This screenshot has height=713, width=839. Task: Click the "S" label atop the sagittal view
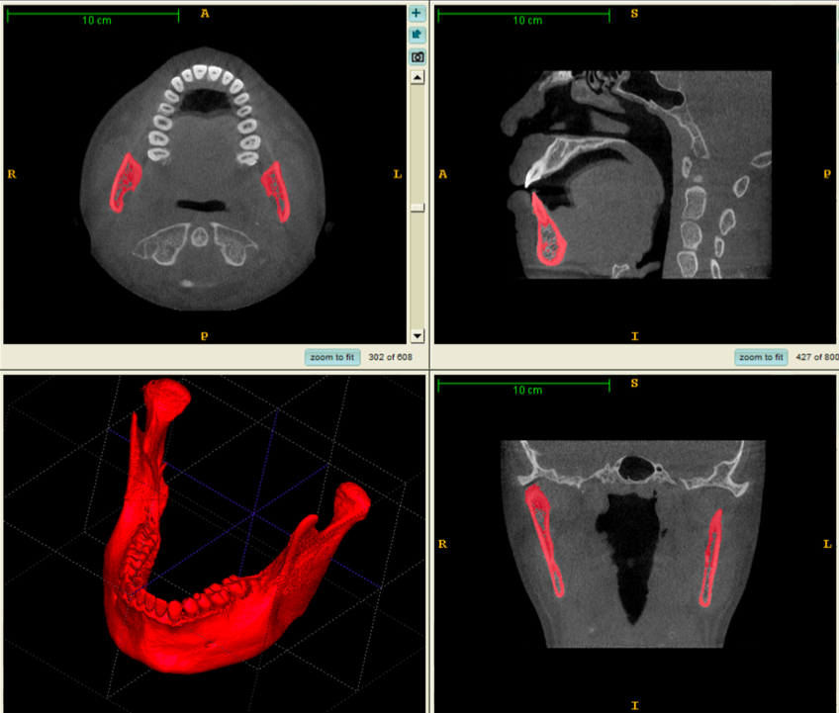click(634, 14)
